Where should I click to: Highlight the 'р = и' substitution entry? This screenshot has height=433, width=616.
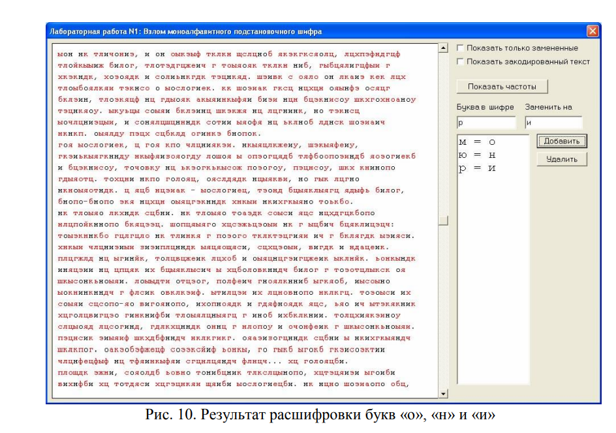(x=478, y=168)
